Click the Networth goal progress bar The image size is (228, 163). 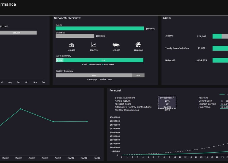(x=220, y=60)
